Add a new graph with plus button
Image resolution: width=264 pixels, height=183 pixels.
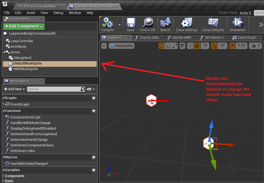[x=94, y=98]
